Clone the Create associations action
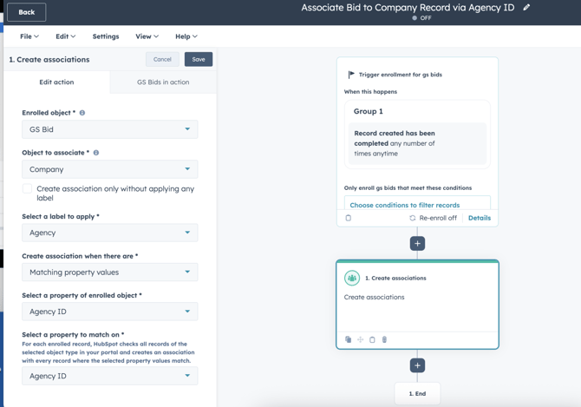 click(x=348, y=339)
